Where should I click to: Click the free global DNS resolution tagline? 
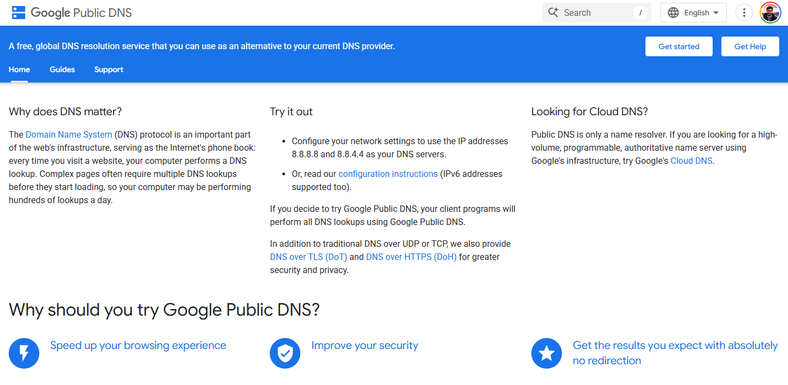[x=202, y=46]
